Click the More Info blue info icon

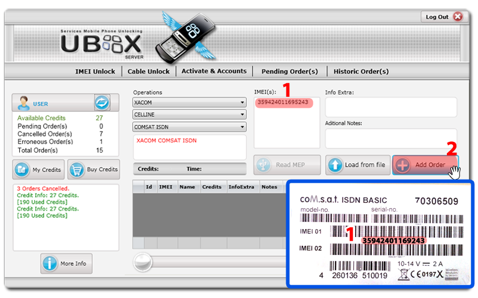click(49, 263)
